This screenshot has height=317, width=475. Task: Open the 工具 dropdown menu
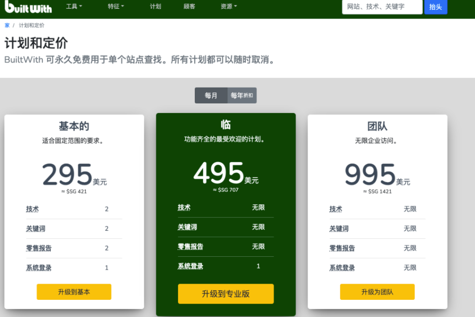pos(74,6)
